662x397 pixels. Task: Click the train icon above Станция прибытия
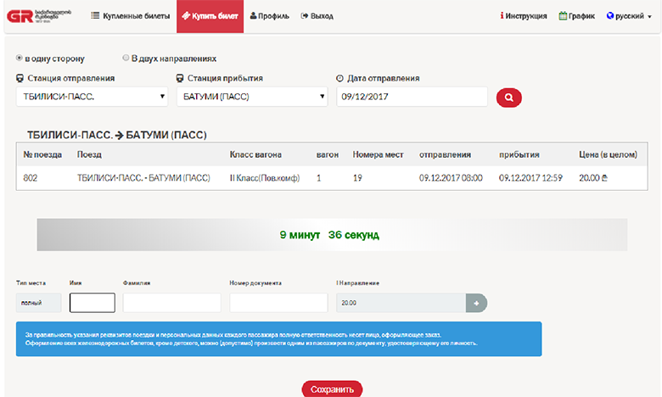coord(180,78)
